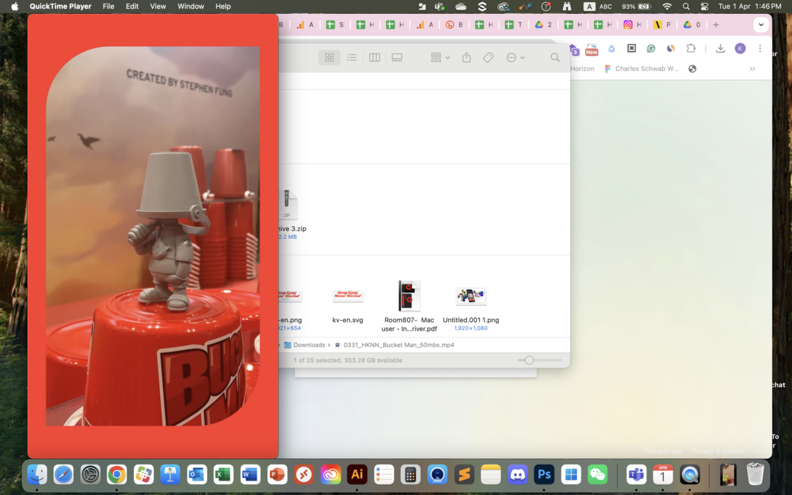Switch to the Google Drive tab labeled 0
This screenshot has height=495, width=792.
[692, 24]
